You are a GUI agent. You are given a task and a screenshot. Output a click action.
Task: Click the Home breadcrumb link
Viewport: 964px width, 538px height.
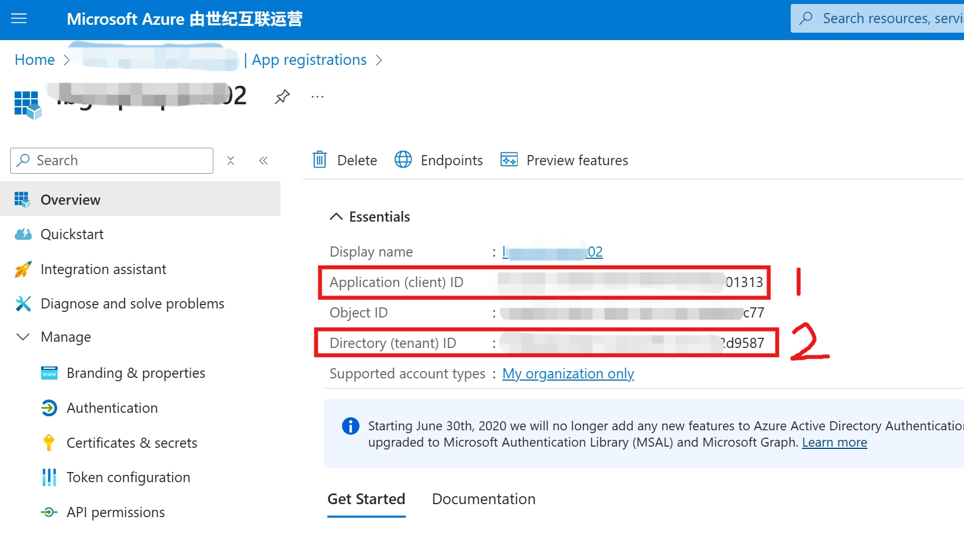35,60
